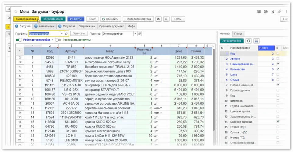This screenshot has height=152, width=293.
Task: Uncheck the K checkbox for the Количество row
Action: tap(277, 69)
